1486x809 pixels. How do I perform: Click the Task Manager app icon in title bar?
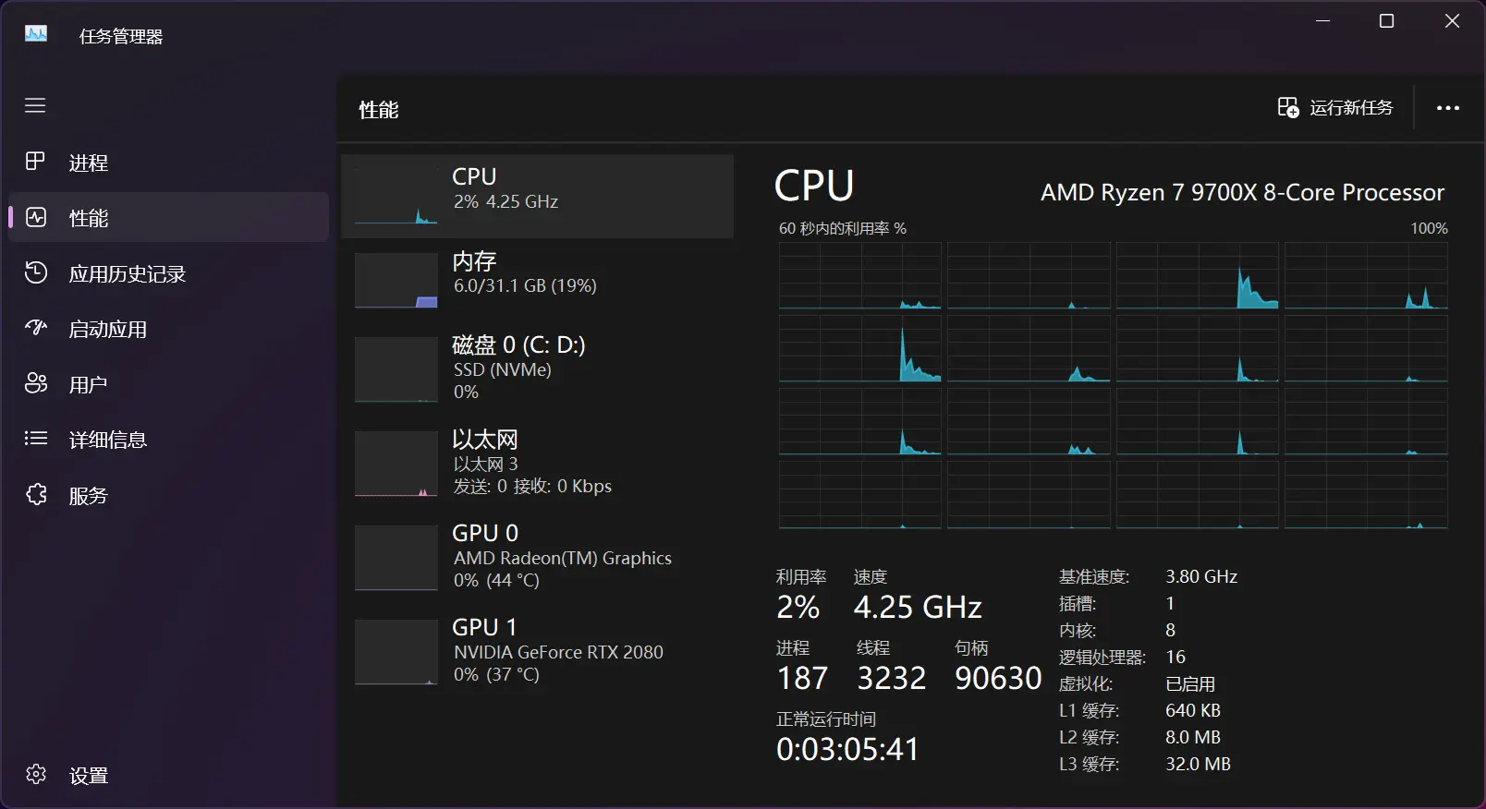36,34
